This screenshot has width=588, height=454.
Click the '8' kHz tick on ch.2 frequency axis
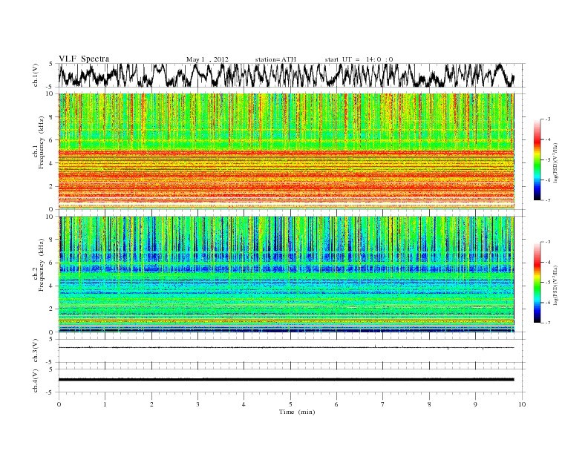tap(52, 240)
